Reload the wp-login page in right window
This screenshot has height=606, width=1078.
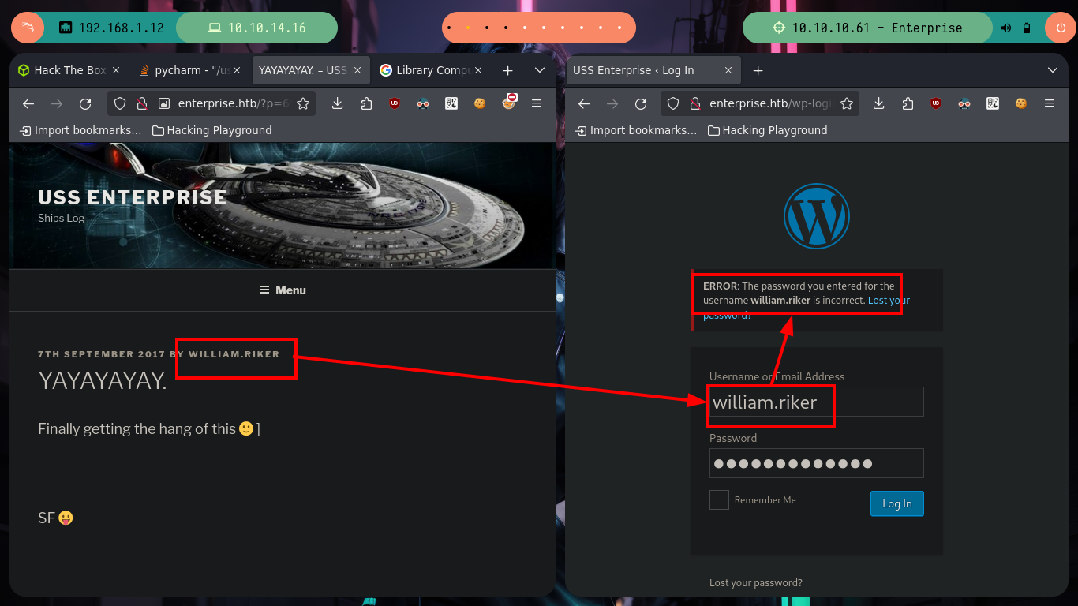click(x=641, y=103)
